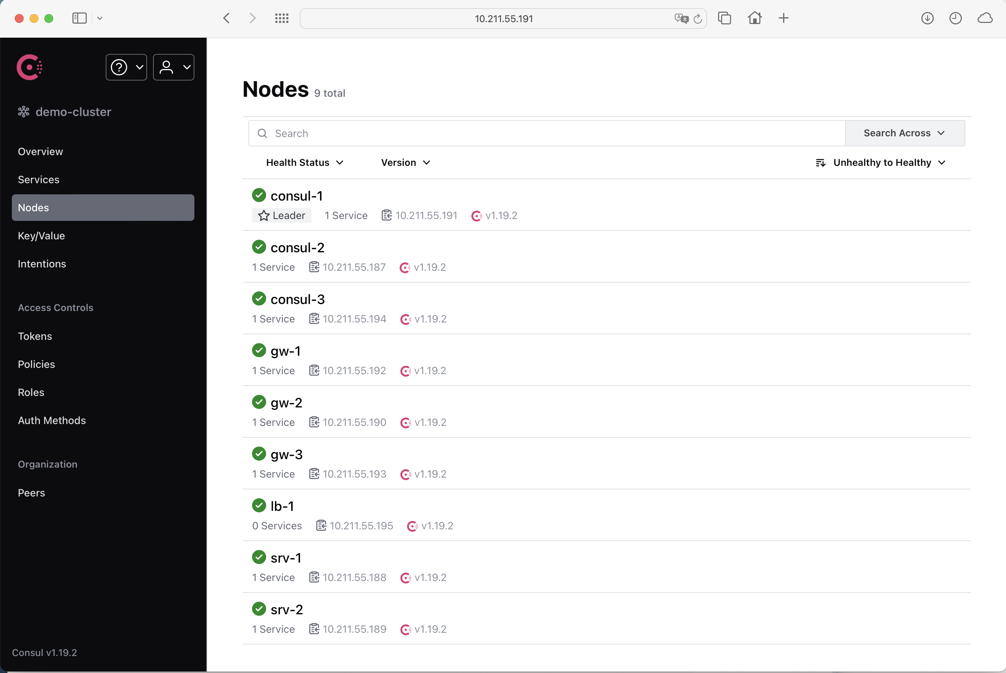Click the health status green check icon for consul-1

(x=259, y=196)
